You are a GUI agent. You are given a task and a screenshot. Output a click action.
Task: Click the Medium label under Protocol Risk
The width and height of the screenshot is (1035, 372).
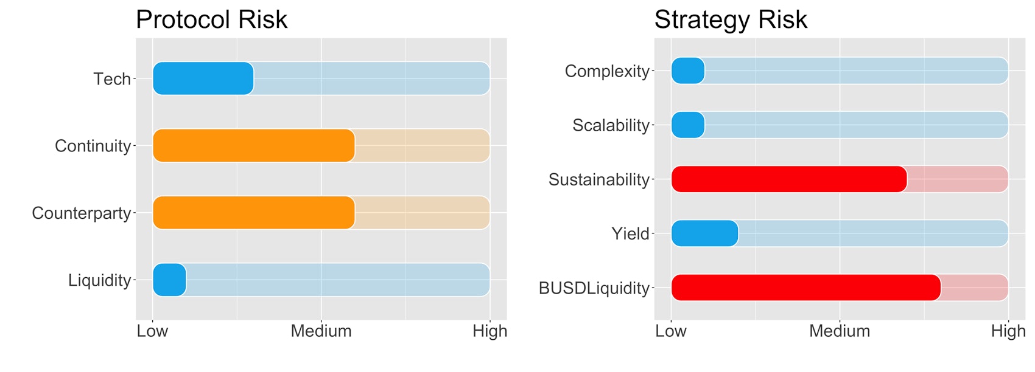click(321, 331)
